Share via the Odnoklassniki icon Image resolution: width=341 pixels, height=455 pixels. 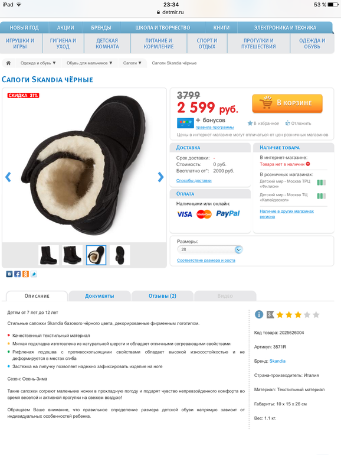(x=25, y=274)
